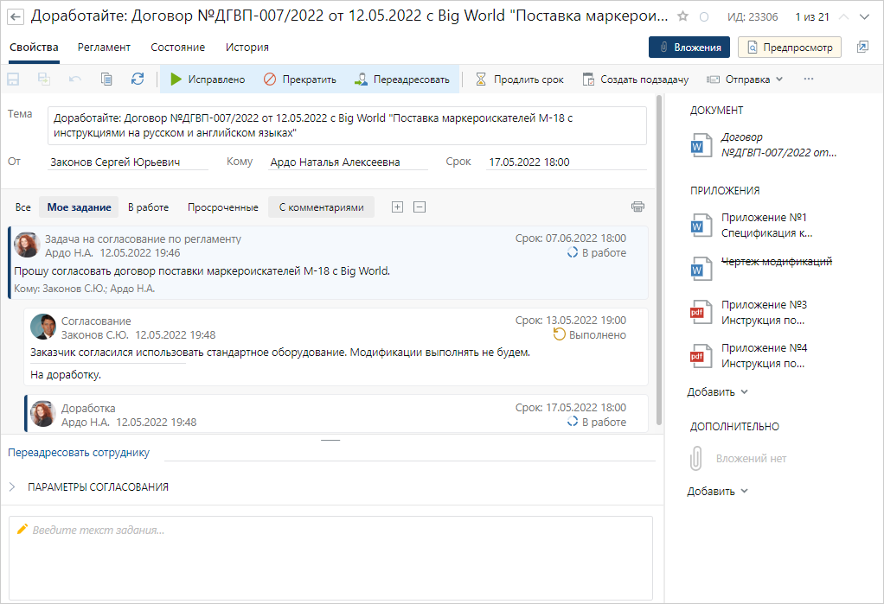Open the "История" tab
Viewport: 884px width, 604px height.
coord(247,48)
